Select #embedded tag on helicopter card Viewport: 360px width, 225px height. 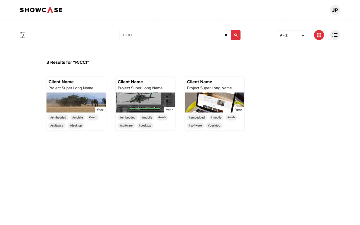coord(127,117)
